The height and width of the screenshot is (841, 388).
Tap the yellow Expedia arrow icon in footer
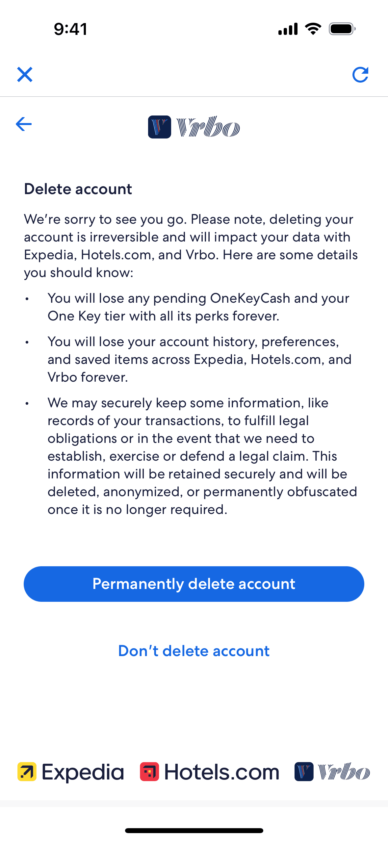[x=27, y=772]
